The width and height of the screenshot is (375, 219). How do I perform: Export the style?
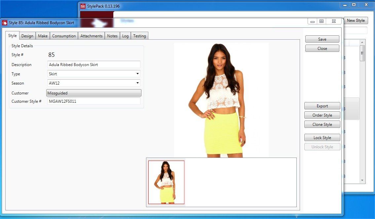[x=322, y=106]
